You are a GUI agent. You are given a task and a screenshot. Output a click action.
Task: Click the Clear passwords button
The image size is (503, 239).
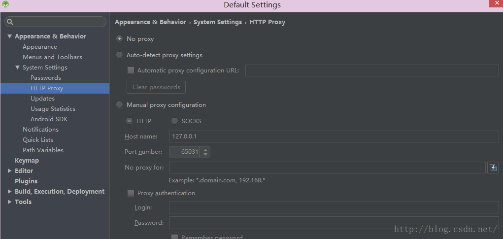pos(156,87)
